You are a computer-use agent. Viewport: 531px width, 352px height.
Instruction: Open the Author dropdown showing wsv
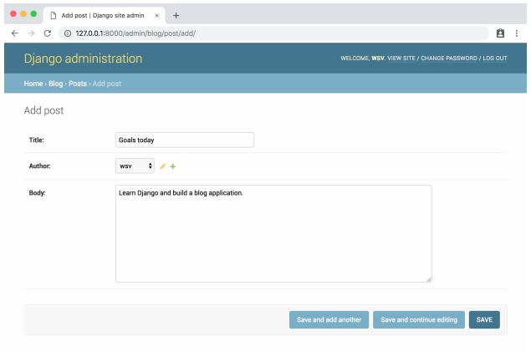(x=135, y=166)
